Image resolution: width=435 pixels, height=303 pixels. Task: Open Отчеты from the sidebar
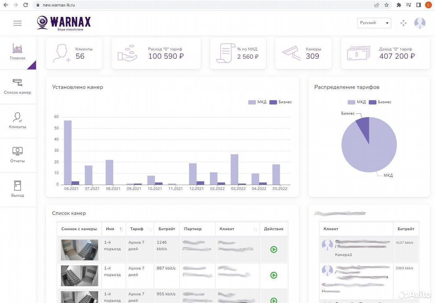click(x=18, y=155)
